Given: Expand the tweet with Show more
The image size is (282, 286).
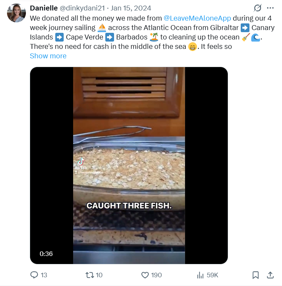Looking at the screenshot, I should [x=48, y=56].
